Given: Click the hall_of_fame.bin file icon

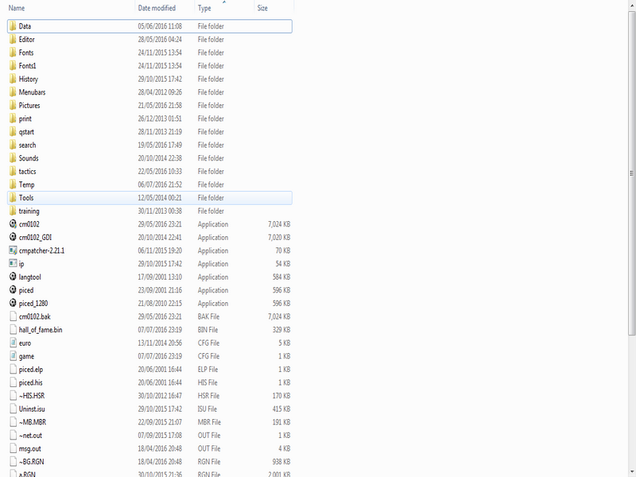Looking at the screenshot, I should click(x=13, y=330).
